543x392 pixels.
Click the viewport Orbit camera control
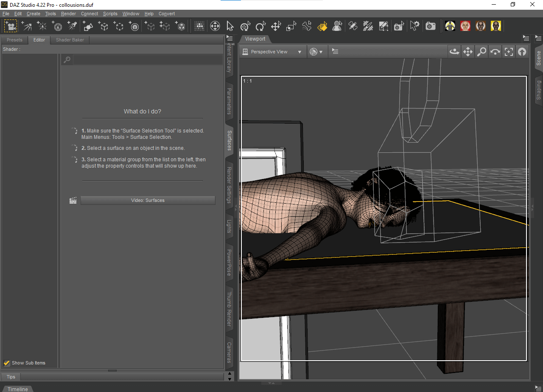point(454,52)
